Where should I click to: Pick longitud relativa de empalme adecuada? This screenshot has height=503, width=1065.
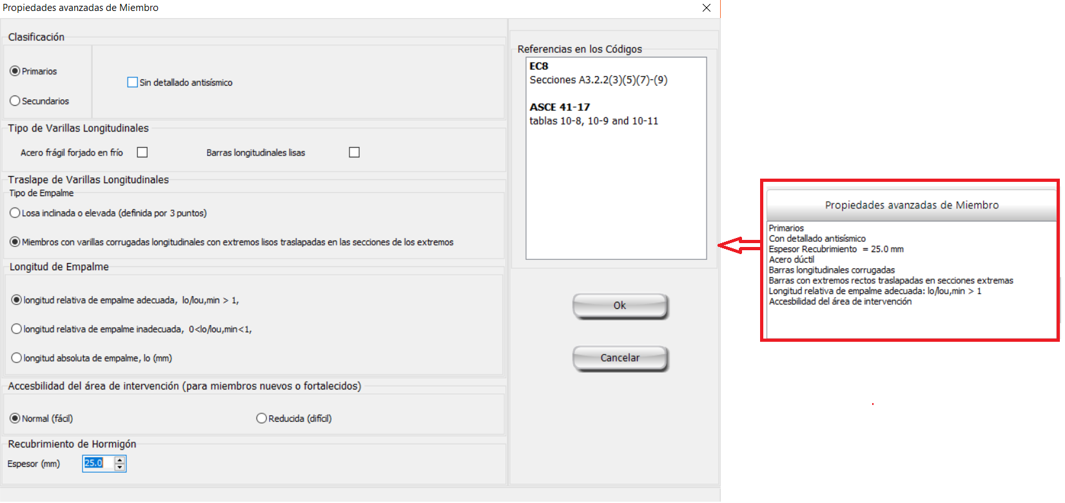tap(17, 300)
